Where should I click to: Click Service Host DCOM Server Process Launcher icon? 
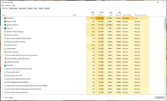[5, 55]
